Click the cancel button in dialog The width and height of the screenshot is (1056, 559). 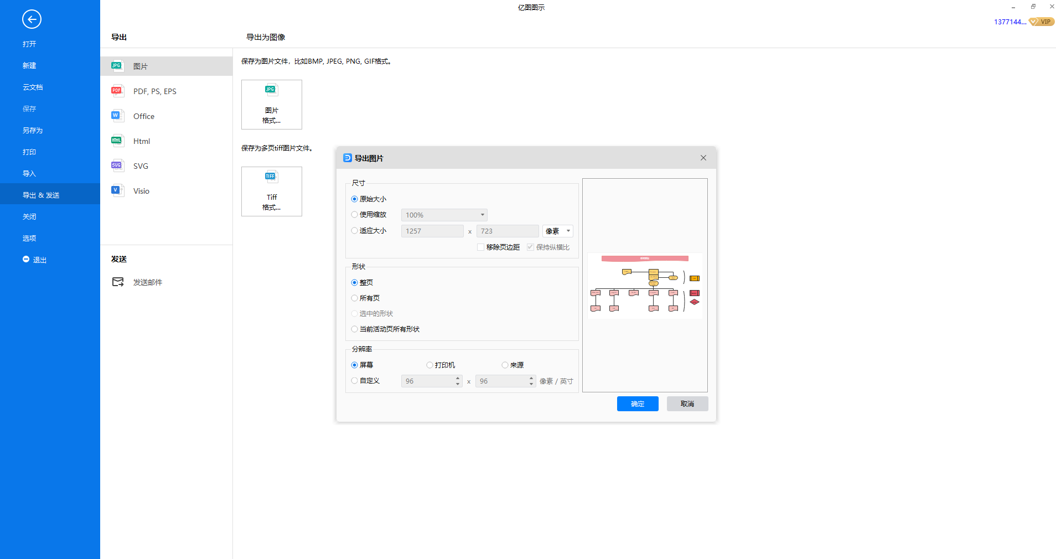click(x=687, y=404)
